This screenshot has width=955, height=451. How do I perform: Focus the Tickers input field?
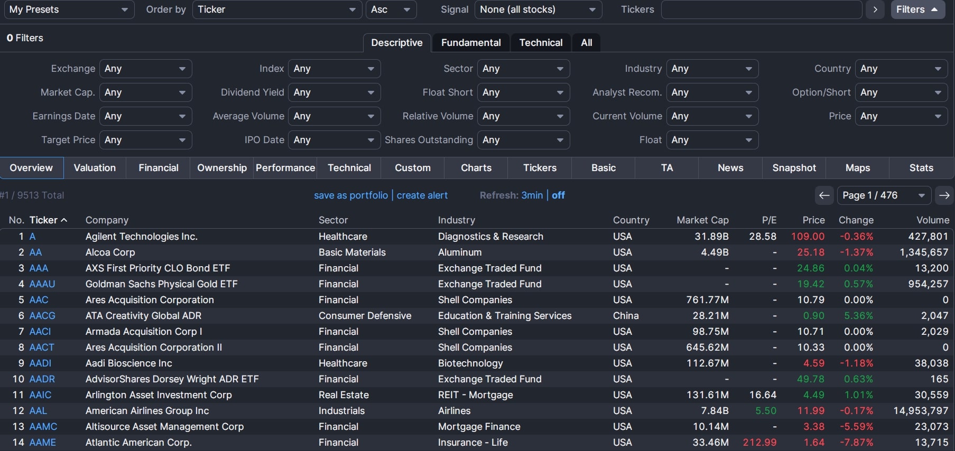[x=762, y=10]
